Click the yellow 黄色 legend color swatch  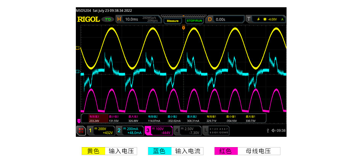(93, 151)
